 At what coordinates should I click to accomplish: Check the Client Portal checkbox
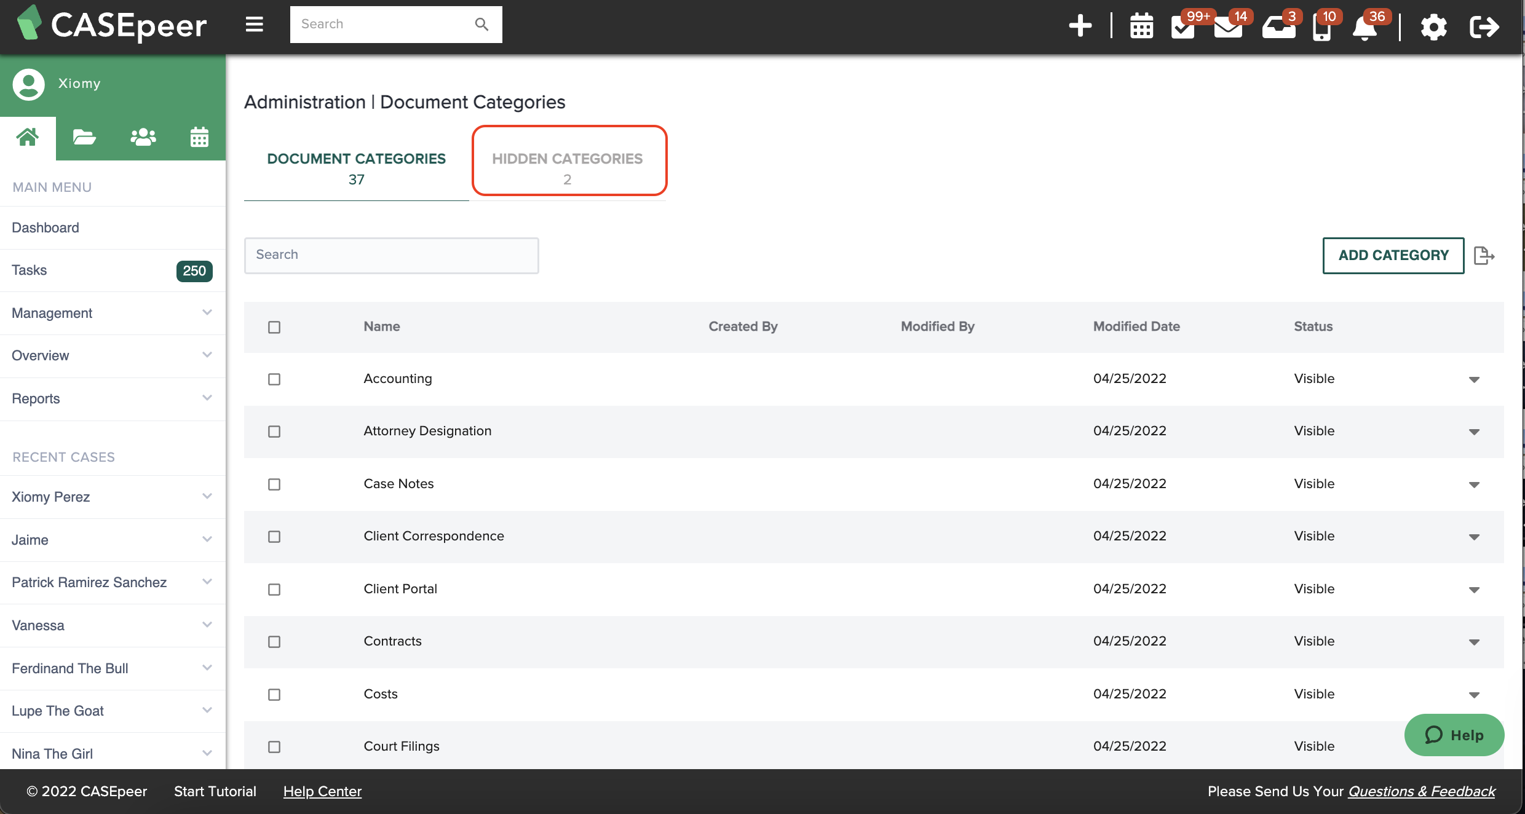(274, 590)
